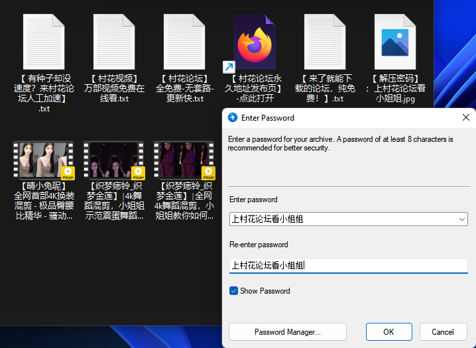
Task: Uncheck the Show Password checkbox
Action: tap(233, 291)
